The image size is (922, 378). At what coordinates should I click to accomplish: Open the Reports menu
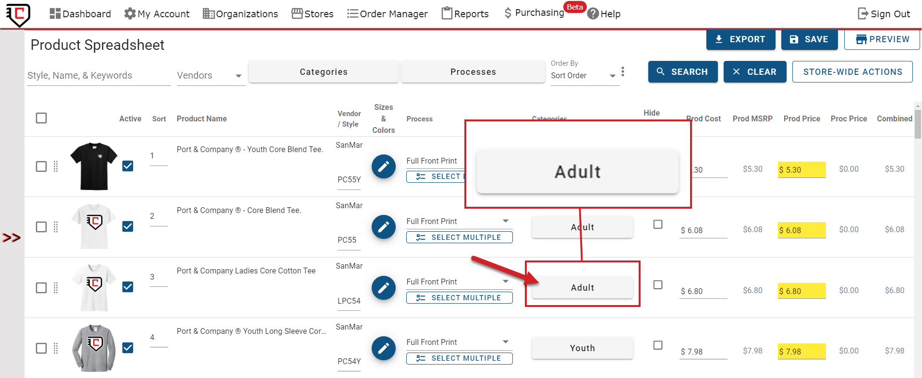(x=465, y=14)
